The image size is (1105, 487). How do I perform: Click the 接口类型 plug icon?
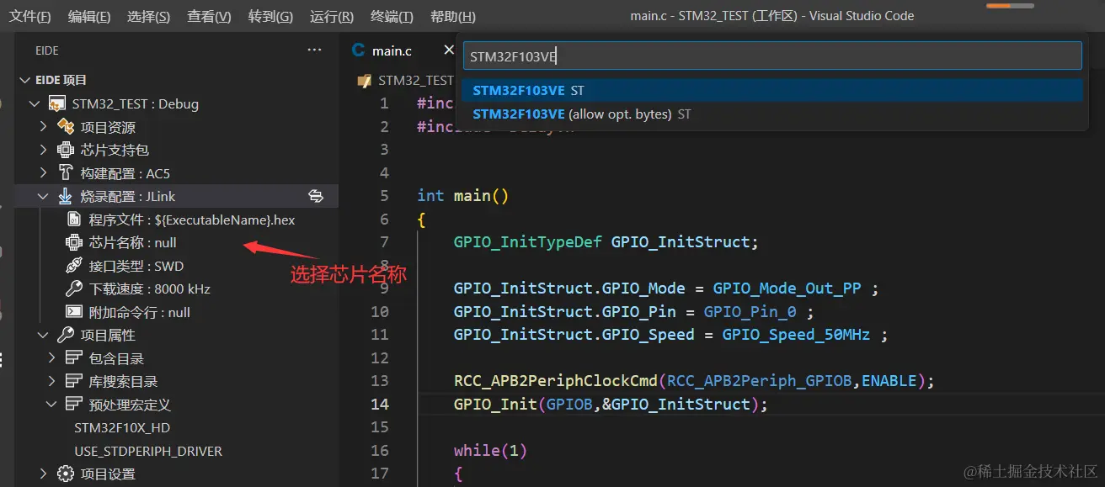[x=74, y=266]
